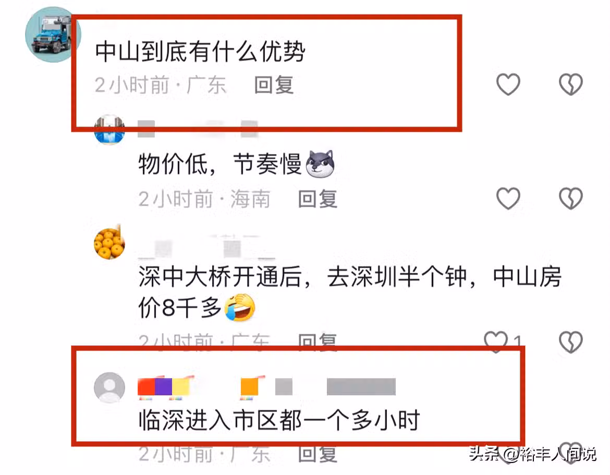Image resolution: width=610 pixels, height=475 pixels.
Task: Open the blue truck avatar profile
Action: point(53,34)
